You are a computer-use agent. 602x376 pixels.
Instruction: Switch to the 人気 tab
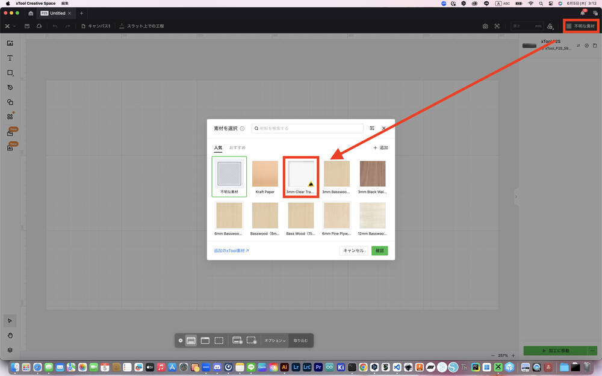218,148
